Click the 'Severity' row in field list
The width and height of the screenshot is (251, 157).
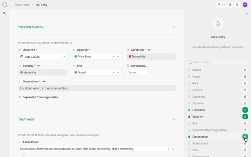click(x=218, y=117)
